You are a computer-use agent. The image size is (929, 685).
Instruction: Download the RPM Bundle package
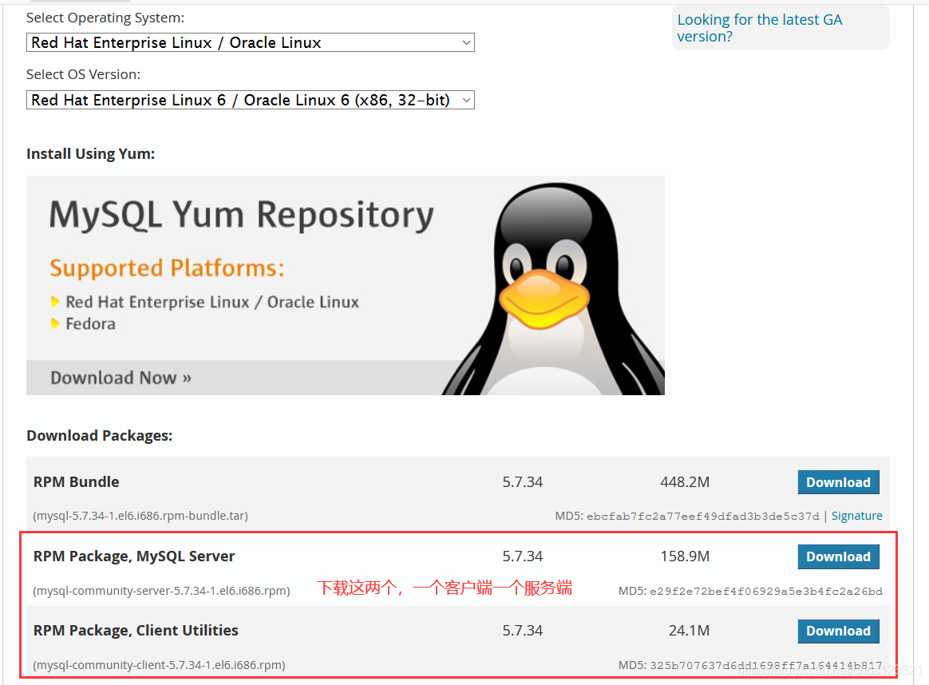pos(838,482)
